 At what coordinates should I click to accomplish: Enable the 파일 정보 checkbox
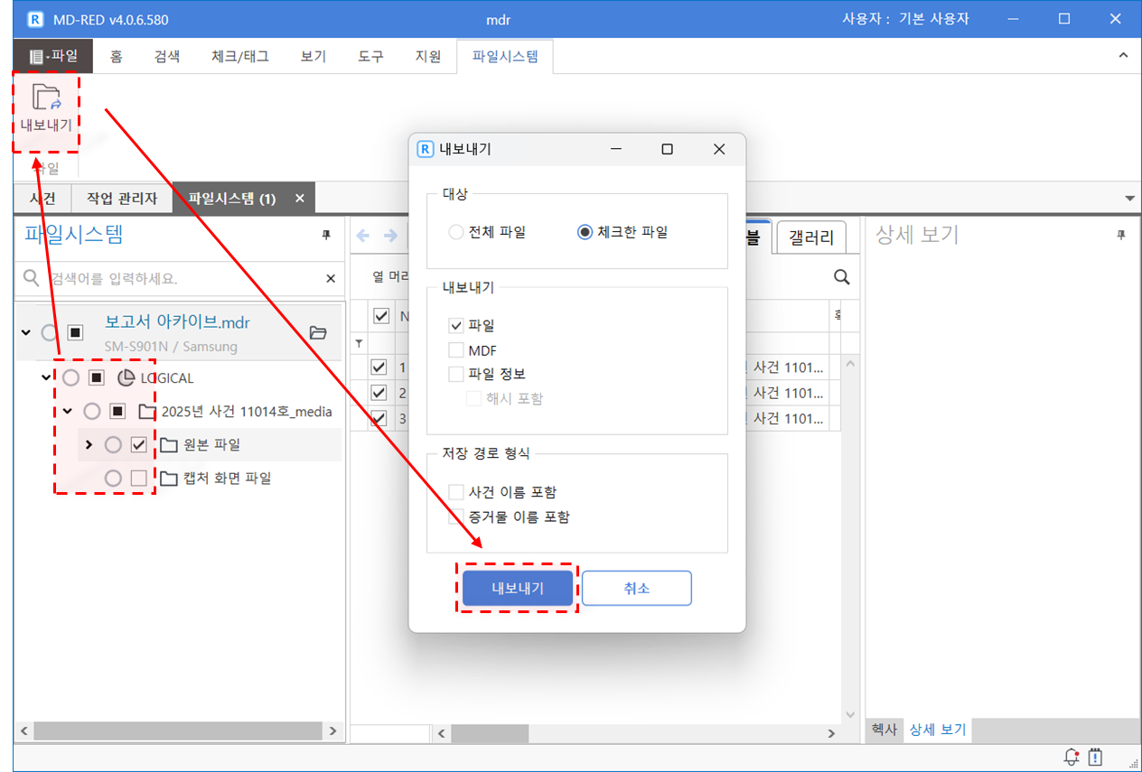coord(456,374)
